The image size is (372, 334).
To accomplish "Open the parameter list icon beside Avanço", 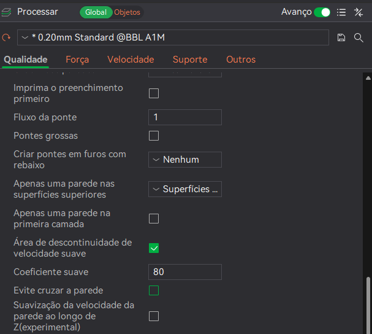I will click(x=341, y=12).
